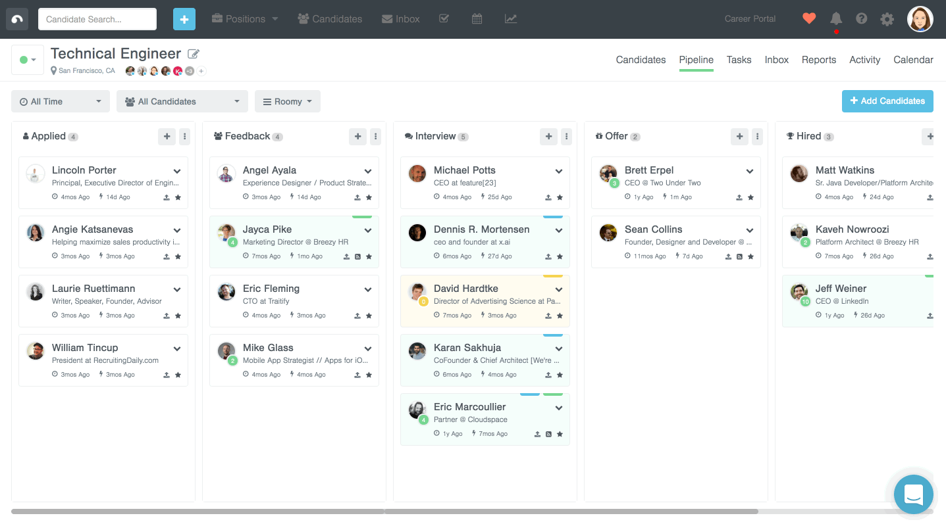Click in the Candidate Search field

pyautogui.click(x=97, y=19)
